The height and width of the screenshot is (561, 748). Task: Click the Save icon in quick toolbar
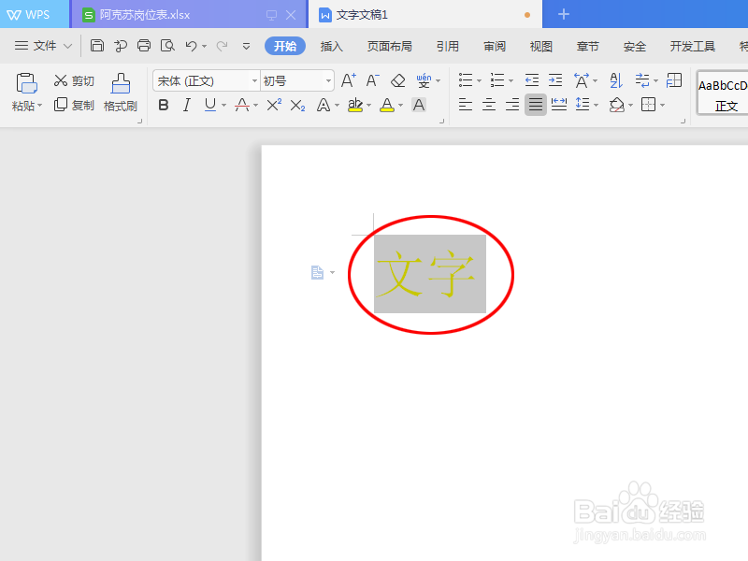(97, 45)
